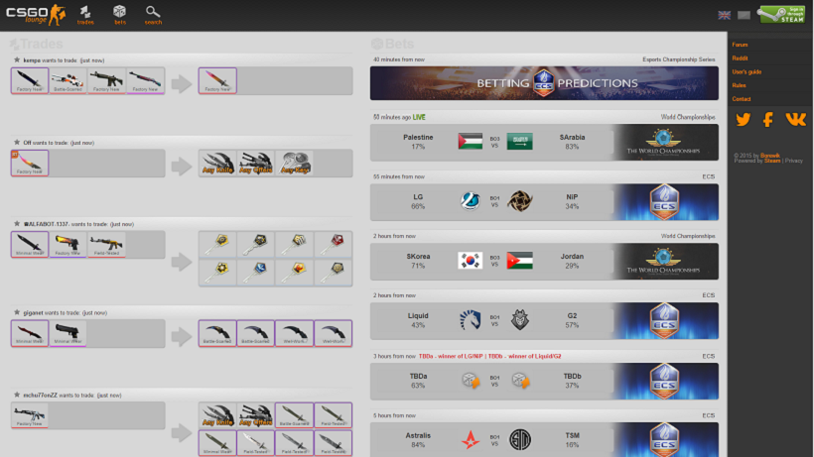Viewport: 814px width, 457px height.
Task: Open the Betting Predictions ECS banner
Action: pyautogui.click(x=544, y=83)
